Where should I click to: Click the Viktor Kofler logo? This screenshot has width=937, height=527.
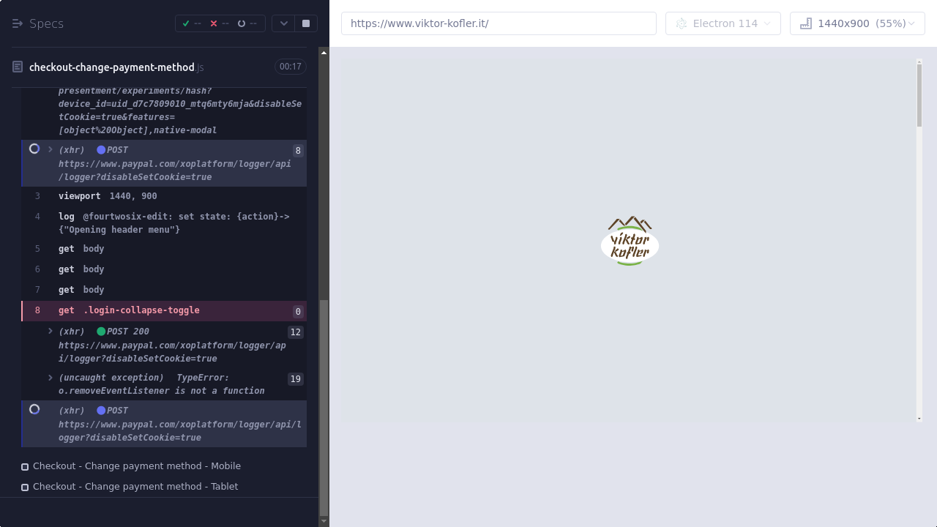pos(630,241)
